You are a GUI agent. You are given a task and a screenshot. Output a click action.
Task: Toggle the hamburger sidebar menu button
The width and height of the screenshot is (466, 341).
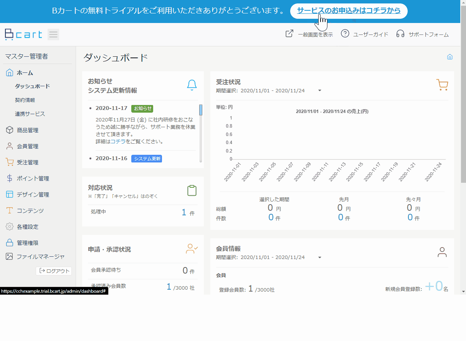tap(53, 34)
